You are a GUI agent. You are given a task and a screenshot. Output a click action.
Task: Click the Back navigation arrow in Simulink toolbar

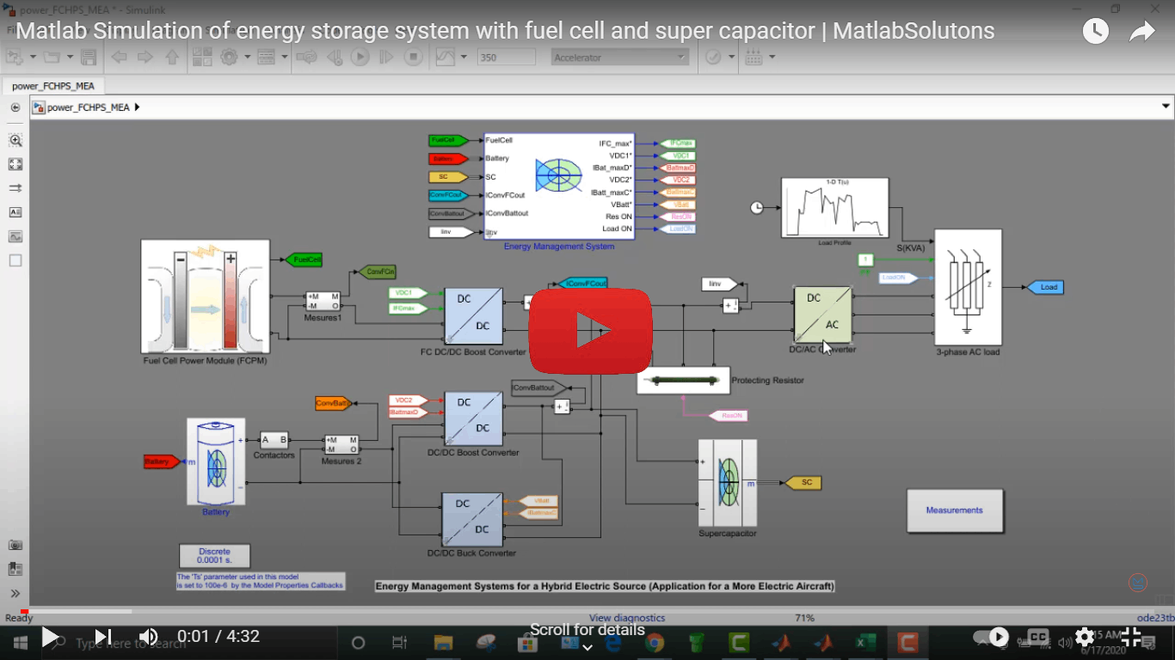point(120,58)
